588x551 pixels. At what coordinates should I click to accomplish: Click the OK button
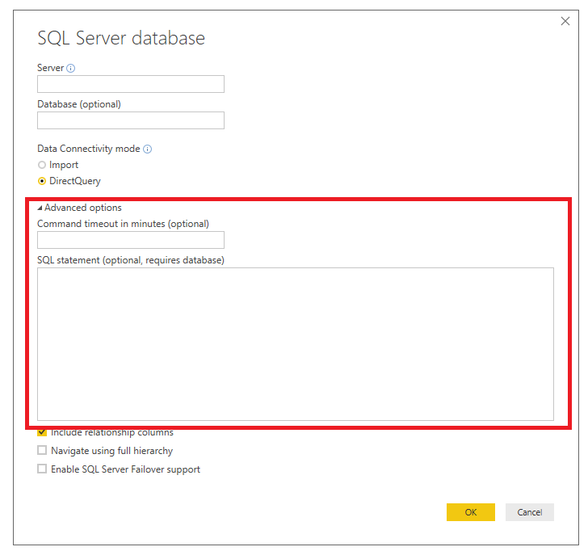471,512
